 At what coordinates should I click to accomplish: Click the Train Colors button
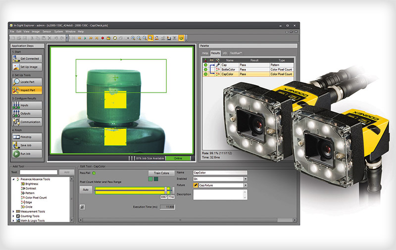click(161, 173)
